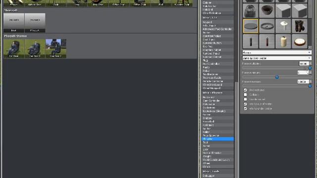
Task: Collapse the Wire - I/O category header
Action: [x=218, y=18]
